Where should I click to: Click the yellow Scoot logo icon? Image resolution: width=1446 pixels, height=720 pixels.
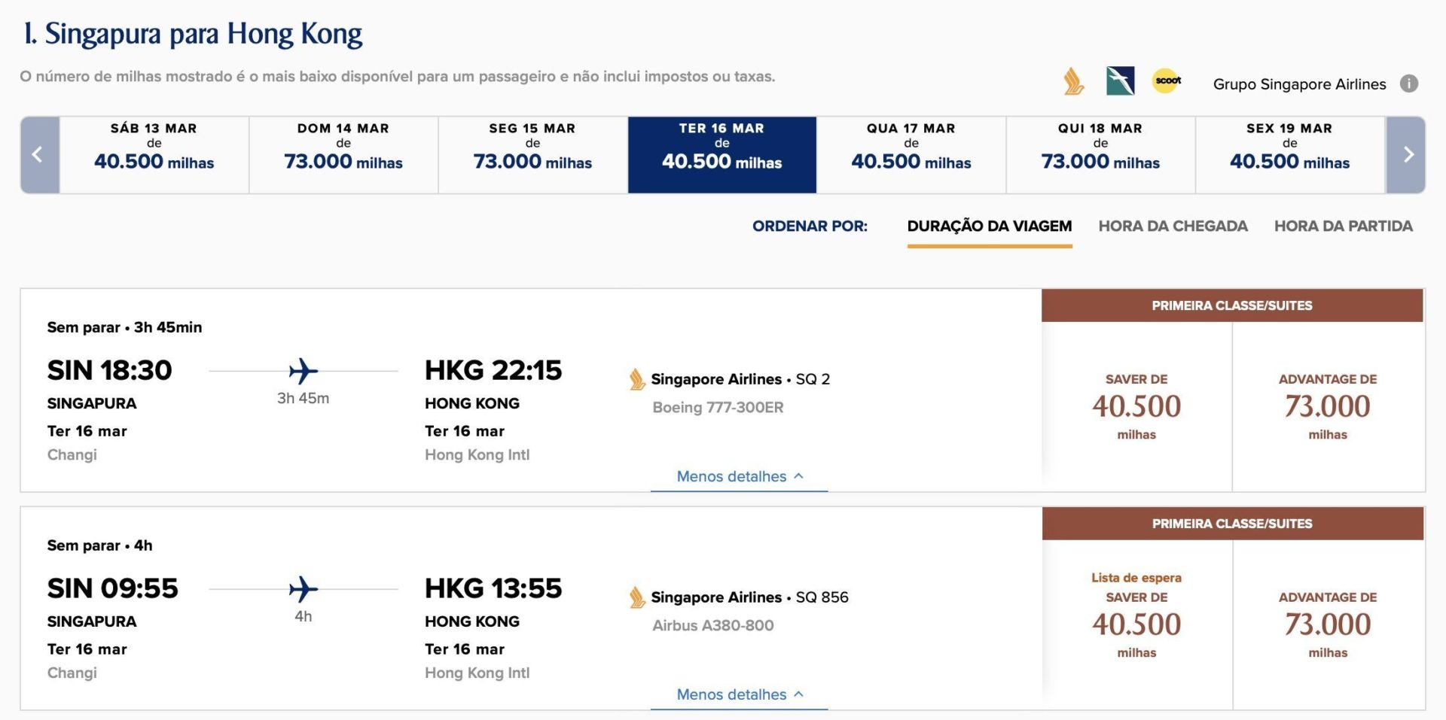point(1167,81)
